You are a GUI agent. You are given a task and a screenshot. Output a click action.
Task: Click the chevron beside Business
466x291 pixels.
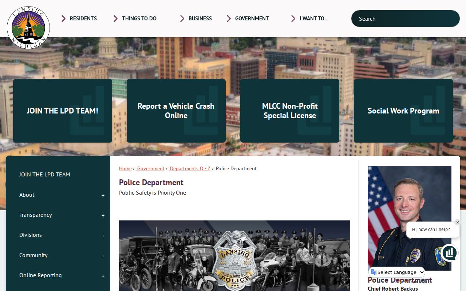[x=182, y=19]
